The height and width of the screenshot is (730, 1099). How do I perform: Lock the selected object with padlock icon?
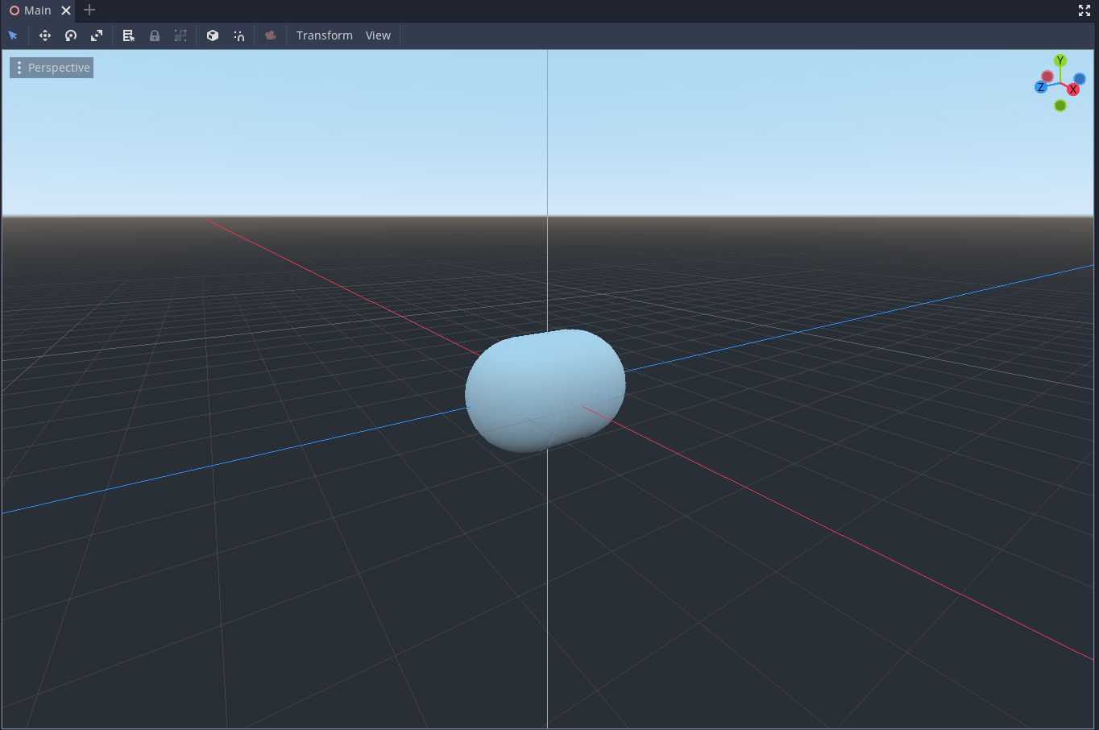(155, 35)
